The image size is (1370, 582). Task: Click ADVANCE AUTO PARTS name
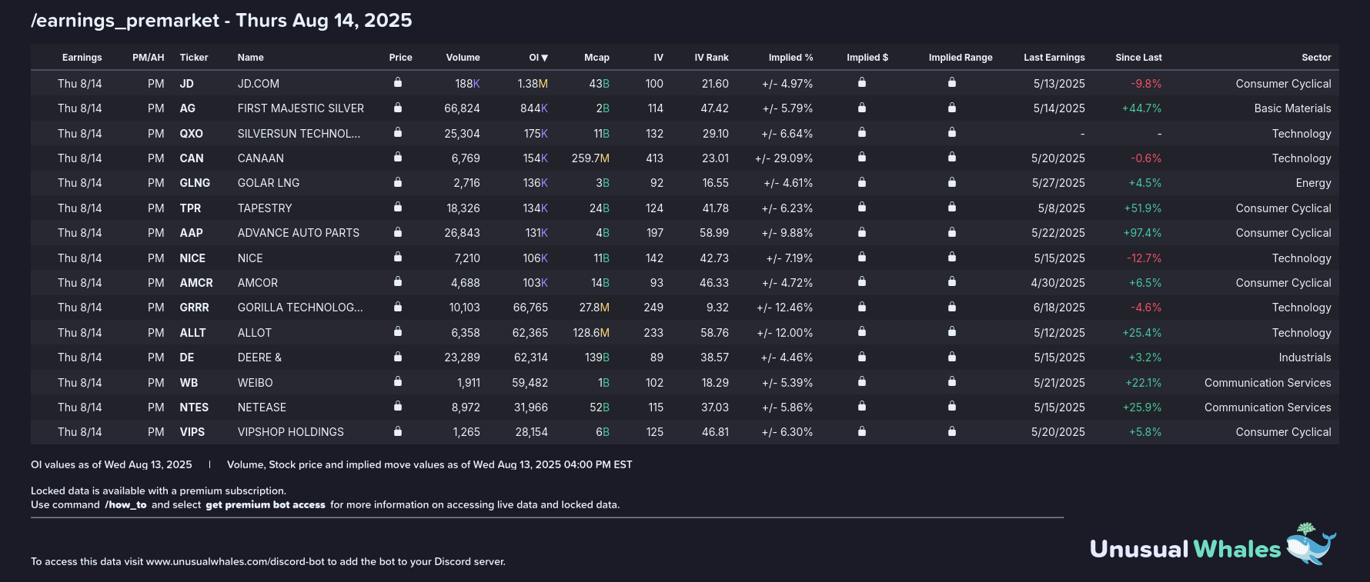[x=299, y=233]
